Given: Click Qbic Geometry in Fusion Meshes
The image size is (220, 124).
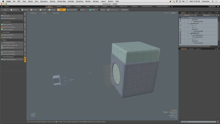Looking at the screenshot, I should click(12, 24).
